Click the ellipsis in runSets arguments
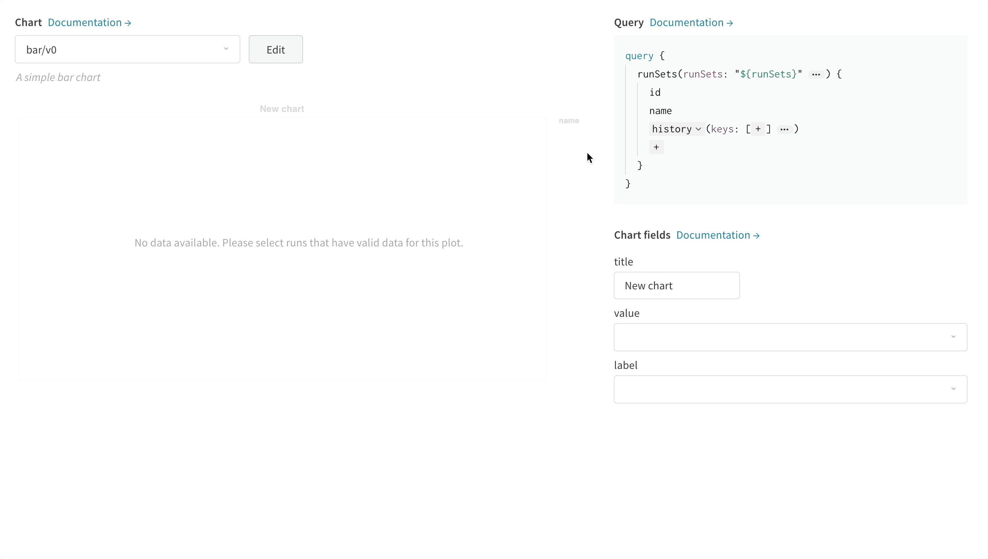 pyautogui.click(x=816, y=74)
